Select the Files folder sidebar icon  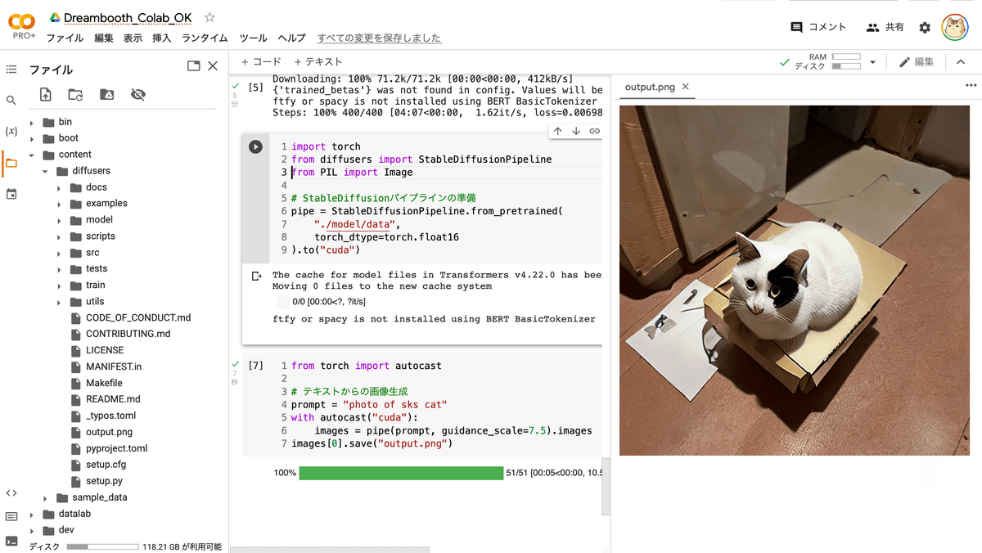click(x=11, y=163)
